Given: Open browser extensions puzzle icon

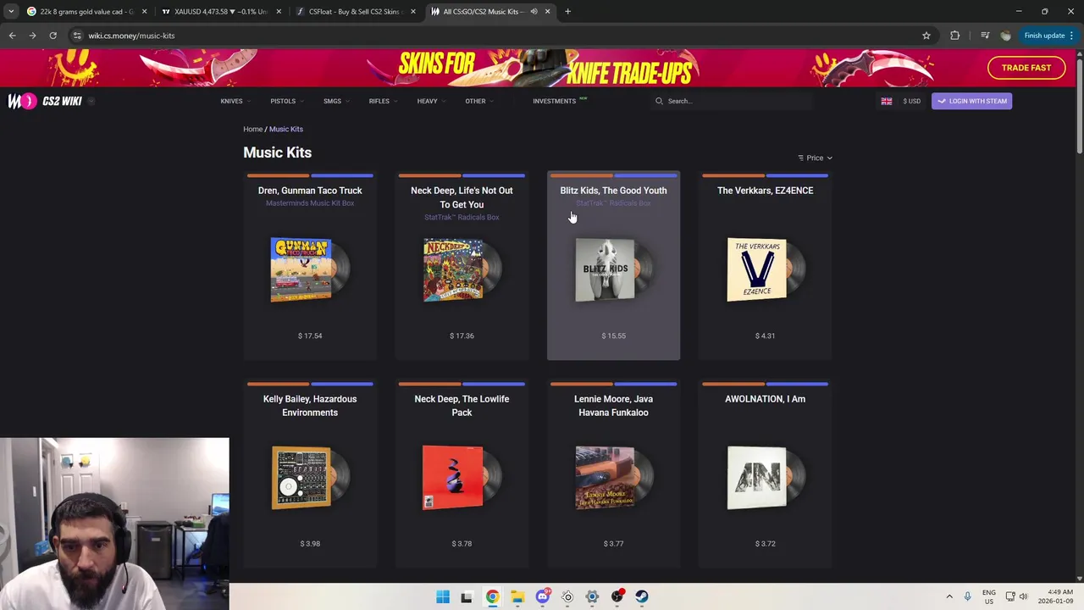Looking at the screenshot, I should click(955, 36).
